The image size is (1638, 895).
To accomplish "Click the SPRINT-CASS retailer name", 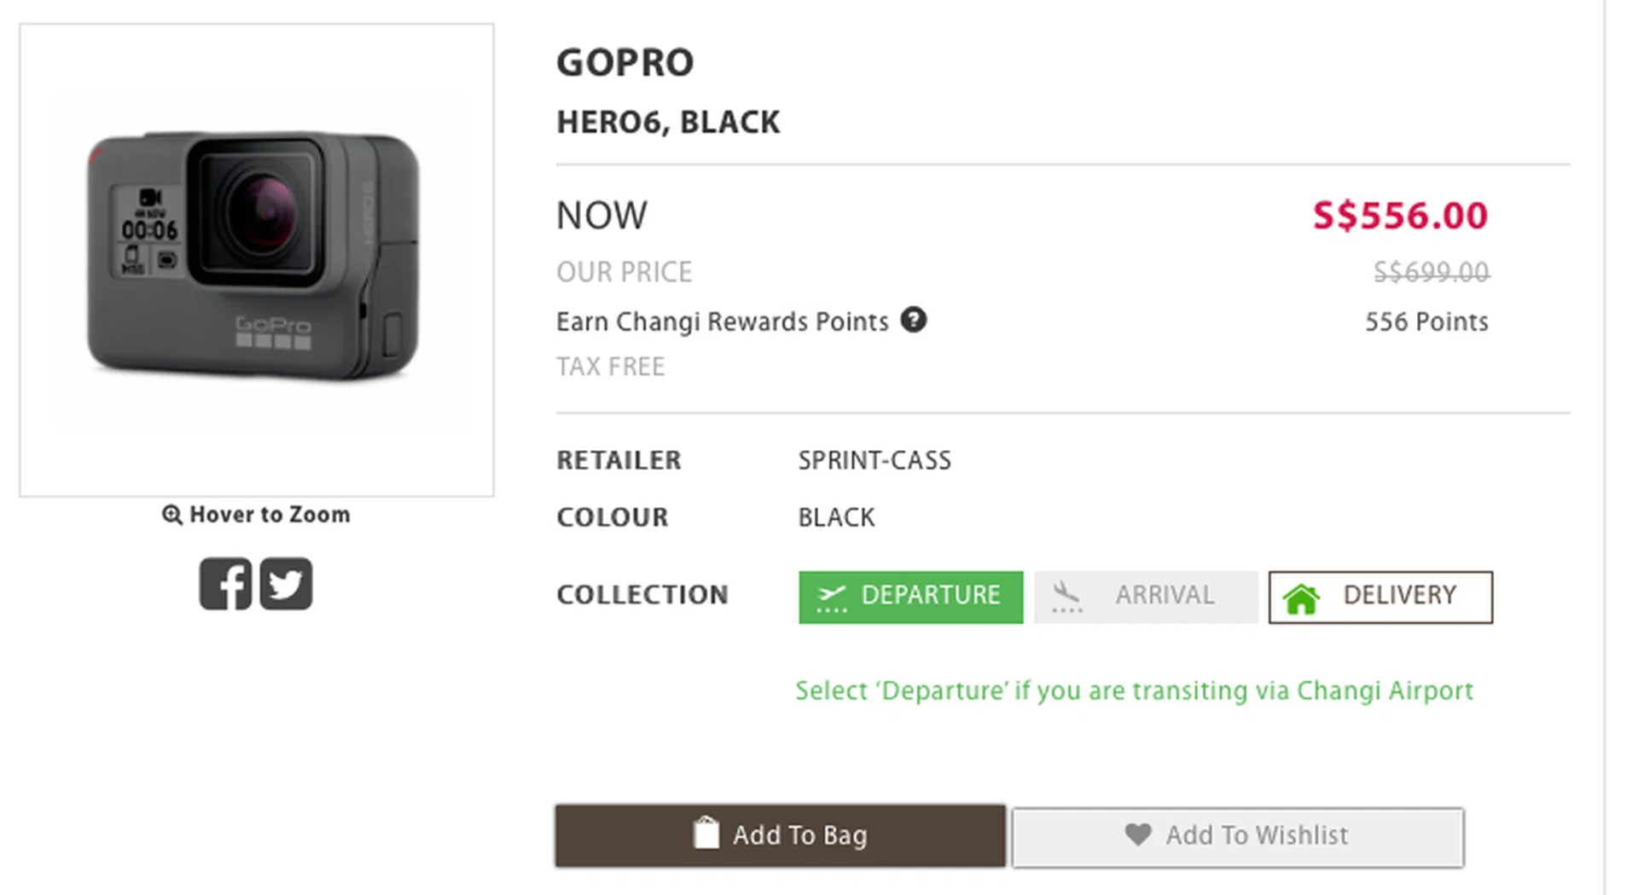I will 874,460.
